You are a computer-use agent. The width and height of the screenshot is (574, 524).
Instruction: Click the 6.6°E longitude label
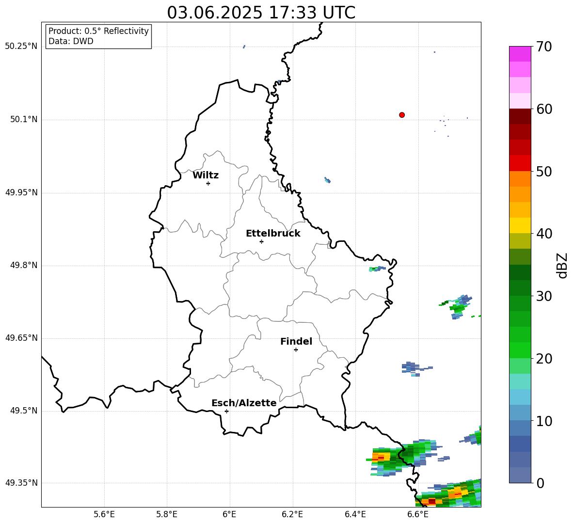(418, 514)
